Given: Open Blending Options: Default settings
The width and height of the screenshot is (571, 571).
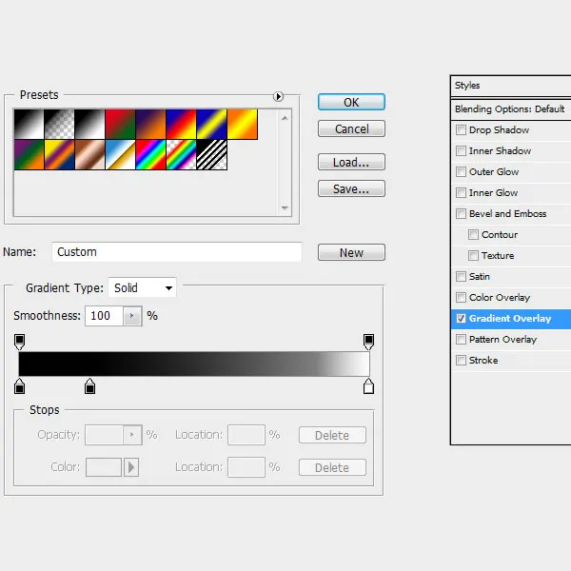Looking at the screenshot, I should coord(509,109).
